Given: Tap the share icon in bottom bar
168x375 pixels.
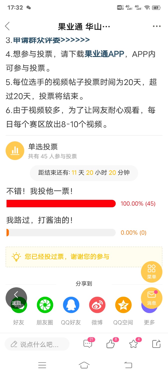Looking at the screenshot, I should 156,344.
